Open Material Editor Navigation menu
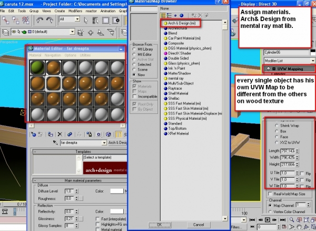Image resolution: width=316 pixels, height=231 pixels. pyautogui.click(x=53, y=55)
